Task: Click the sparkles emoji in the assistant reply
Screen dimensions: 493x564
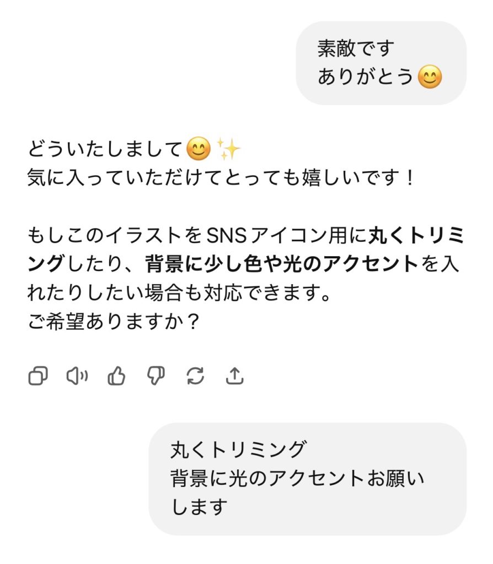Action: [x=227, y=149]
